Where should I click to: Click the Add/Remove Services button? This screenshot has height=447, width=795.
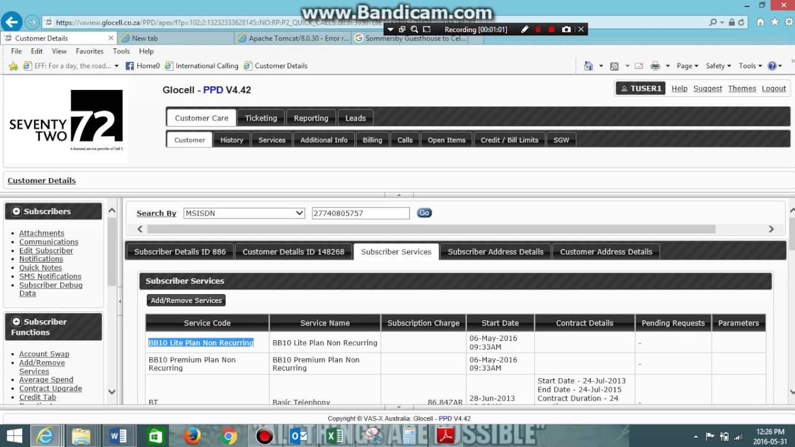pos(186,300)
